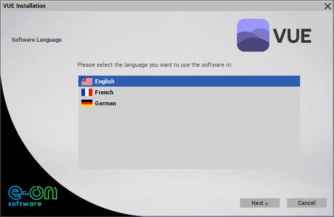This screenshot has height=217, width=334.
Task: Choose French as the software language
Action: pos(104,92)
